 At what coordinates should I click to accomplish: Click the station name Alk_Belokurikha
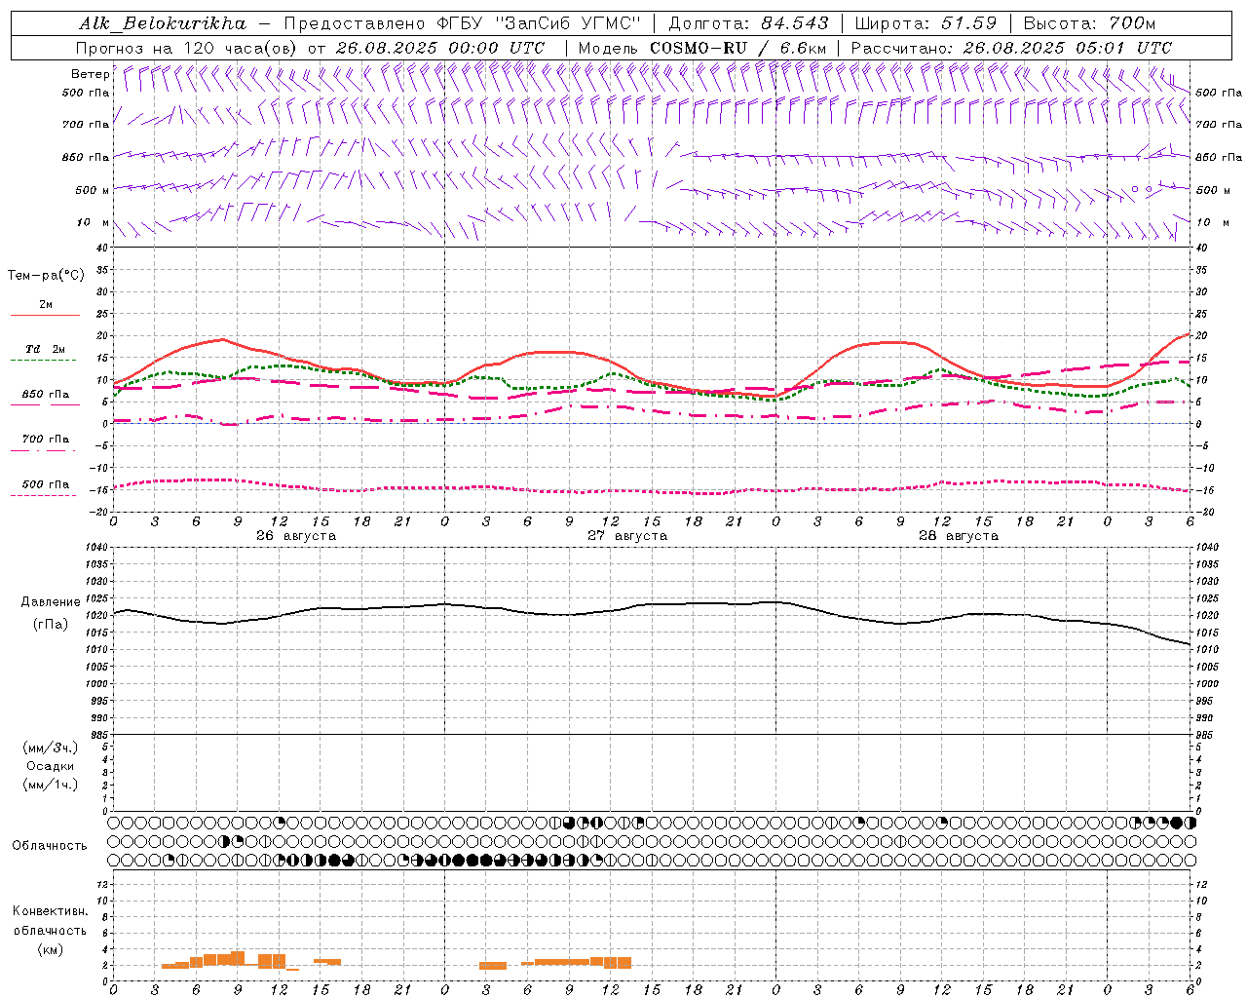tap(163, 23)
